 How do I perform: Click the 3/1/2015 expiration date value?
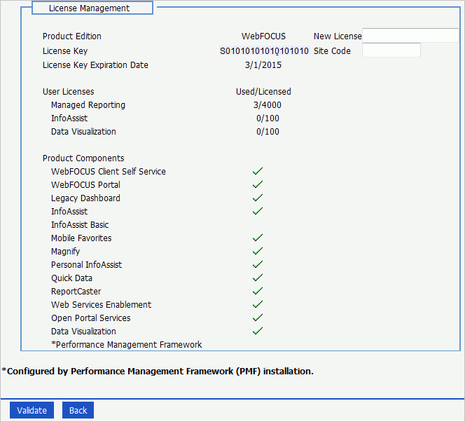pos(263,65)
